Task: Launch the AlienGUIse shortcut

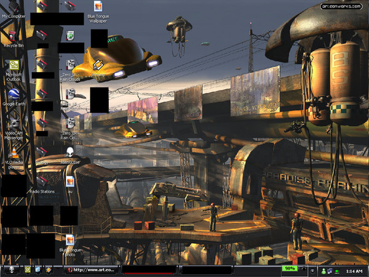Action: [70, 156]
